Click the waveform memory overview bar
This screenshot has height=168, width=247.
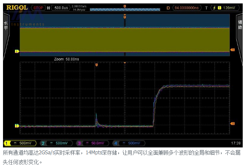[125, 9]
